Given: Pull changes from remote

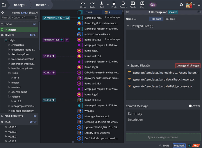Looking at the screenshot, I should coord(102,5).
